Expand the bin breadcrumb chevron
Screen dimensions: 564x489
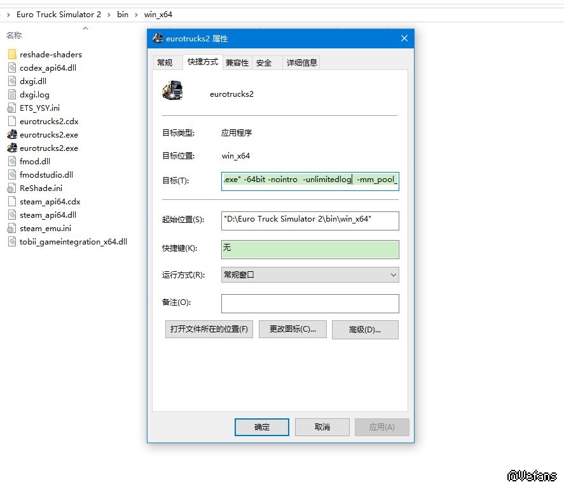click(136, 15)
